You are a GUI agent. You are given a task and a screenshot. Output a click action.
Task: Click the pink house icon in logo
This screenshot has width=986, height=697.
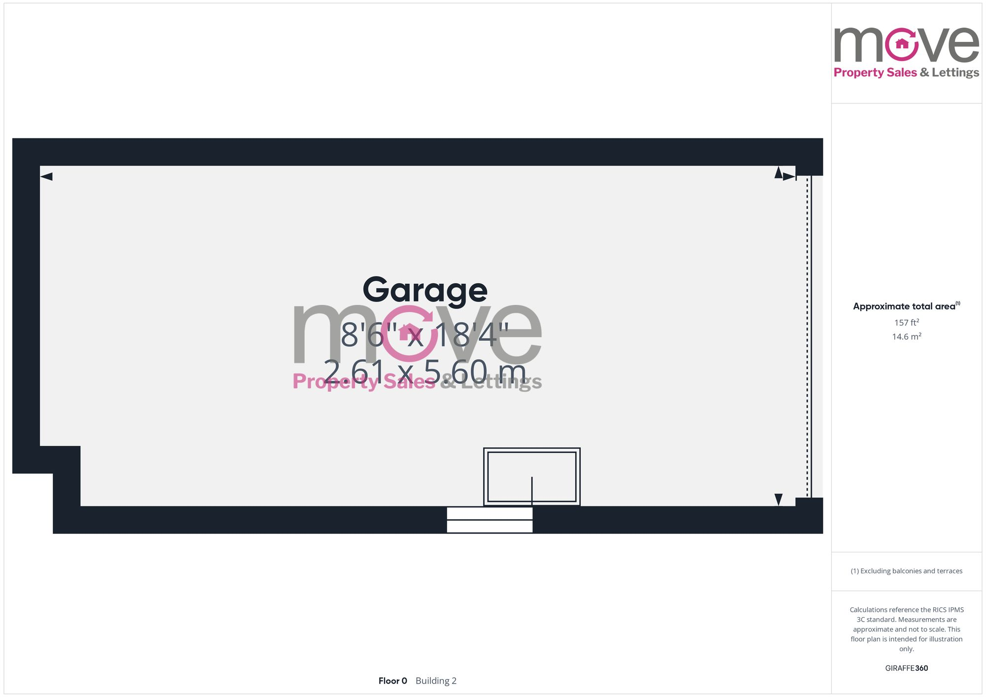902,44
